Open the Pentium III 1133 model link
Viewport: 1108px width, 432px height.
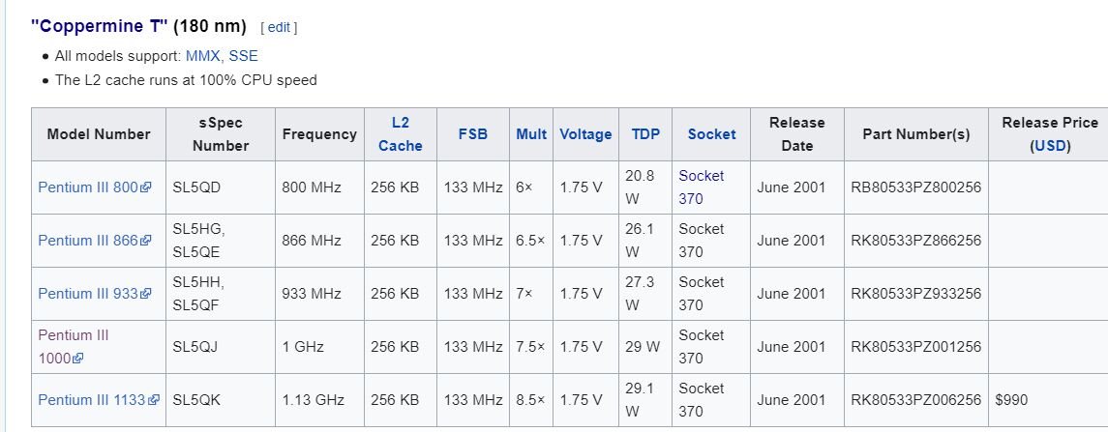tap(93, 400)
